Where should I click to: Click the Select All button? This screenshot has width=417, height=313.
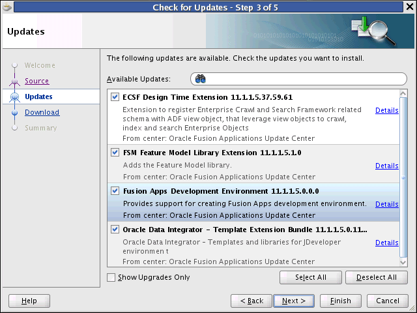pyautogui.click(x=311, y=277)
